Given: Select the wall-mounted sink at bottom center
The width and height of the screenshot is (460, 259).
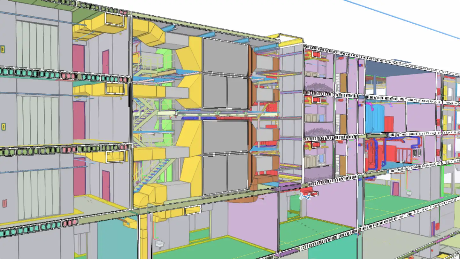Looking at the screenshot, I should tap(159, 243).
